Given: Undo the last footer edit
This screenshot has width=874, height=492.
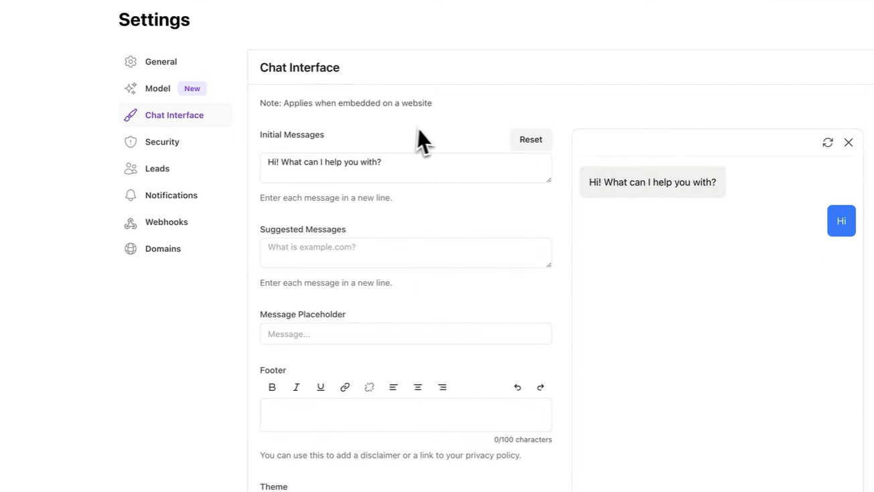Looking at the screenshot, I should tap(517, 387).
